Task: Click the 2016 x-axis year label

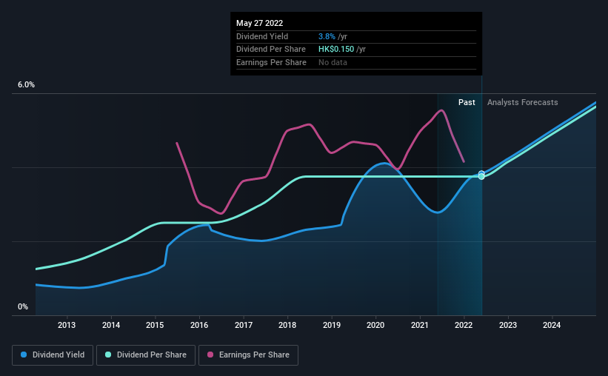Action: [x=199, y=325]
